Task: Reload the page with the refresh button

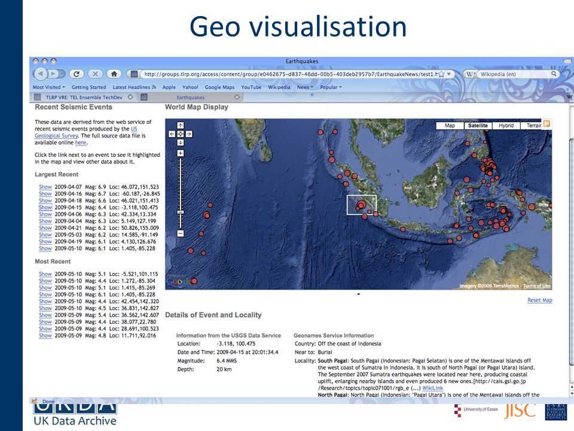Action: pyautogui.click(x=77, y=74)
